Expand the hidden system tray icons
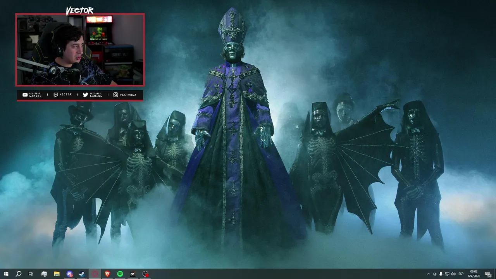Image resolution: width=496 pixels, height=279 pixels. 428,274
